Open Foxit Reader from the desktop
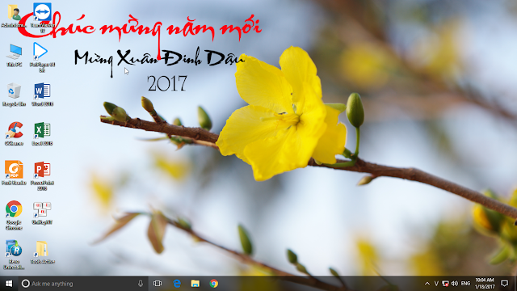The height and width of the screenshot is (291, 517). [x=14, y=173]
